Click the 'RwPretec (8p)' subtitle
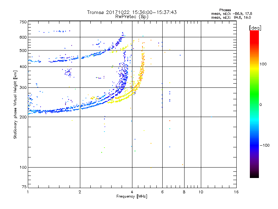 (132, 17)
